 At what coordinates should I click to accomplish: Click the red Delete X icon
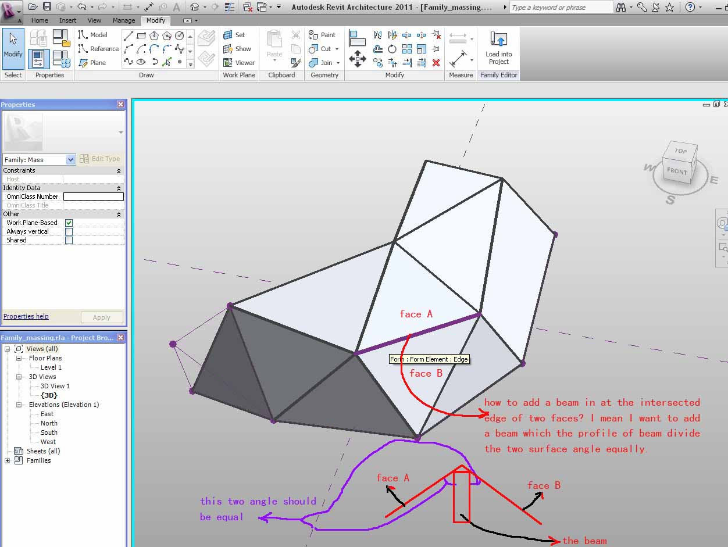pyautogui.click(x=436, y=63)
